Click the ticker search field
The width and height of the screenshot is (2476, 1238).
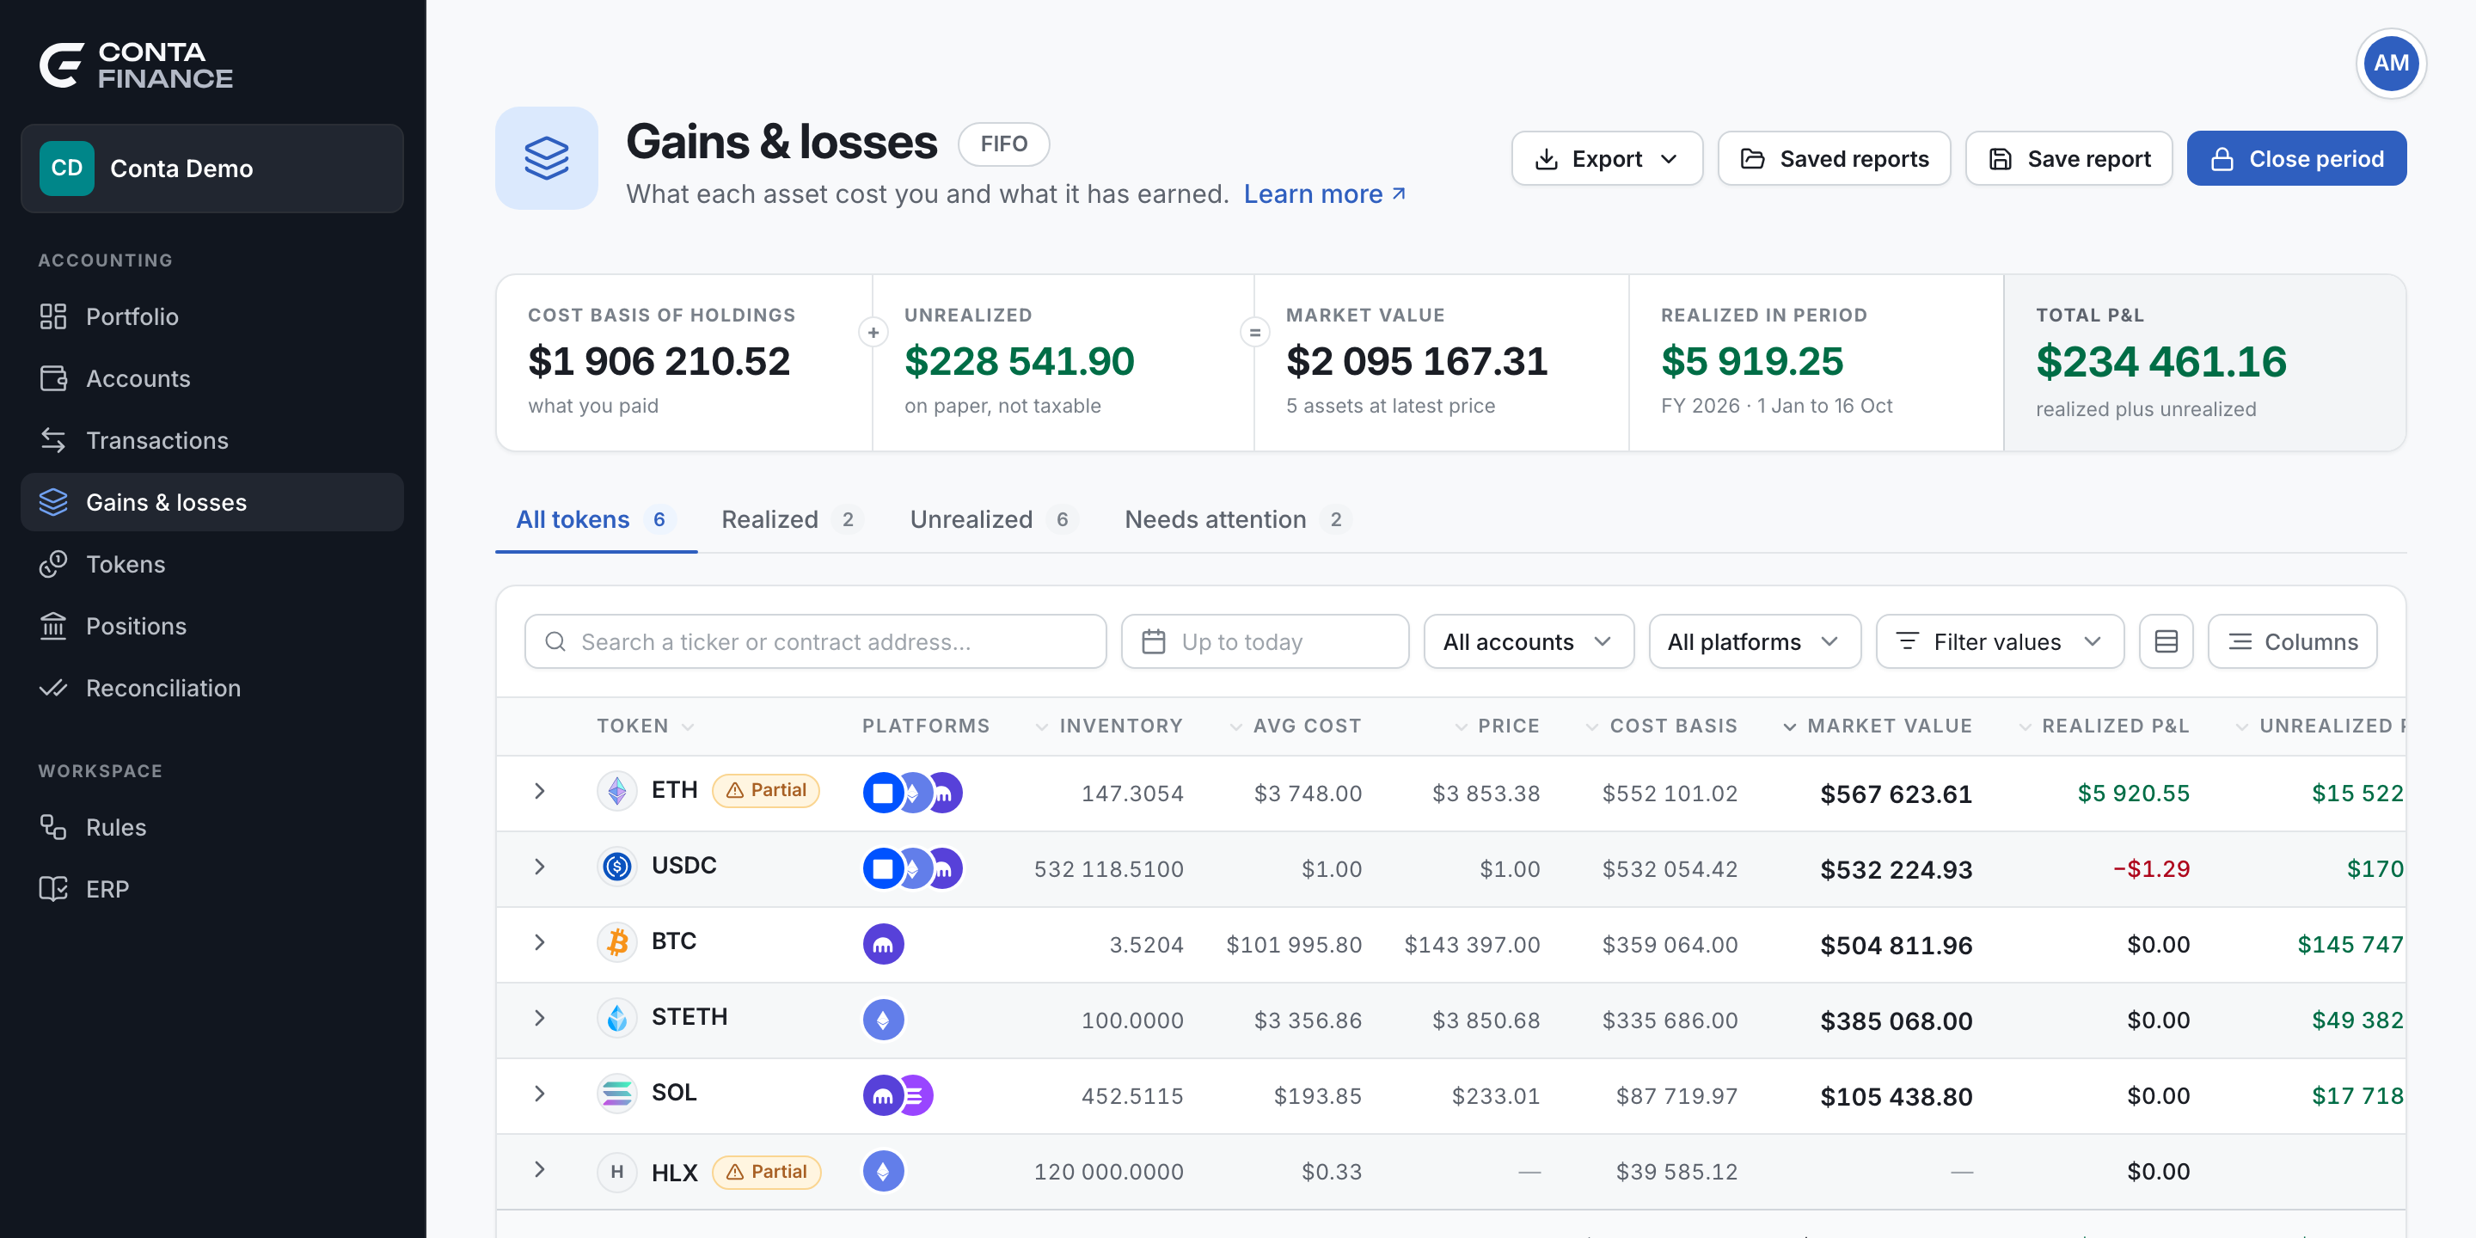tap(815, 641)
